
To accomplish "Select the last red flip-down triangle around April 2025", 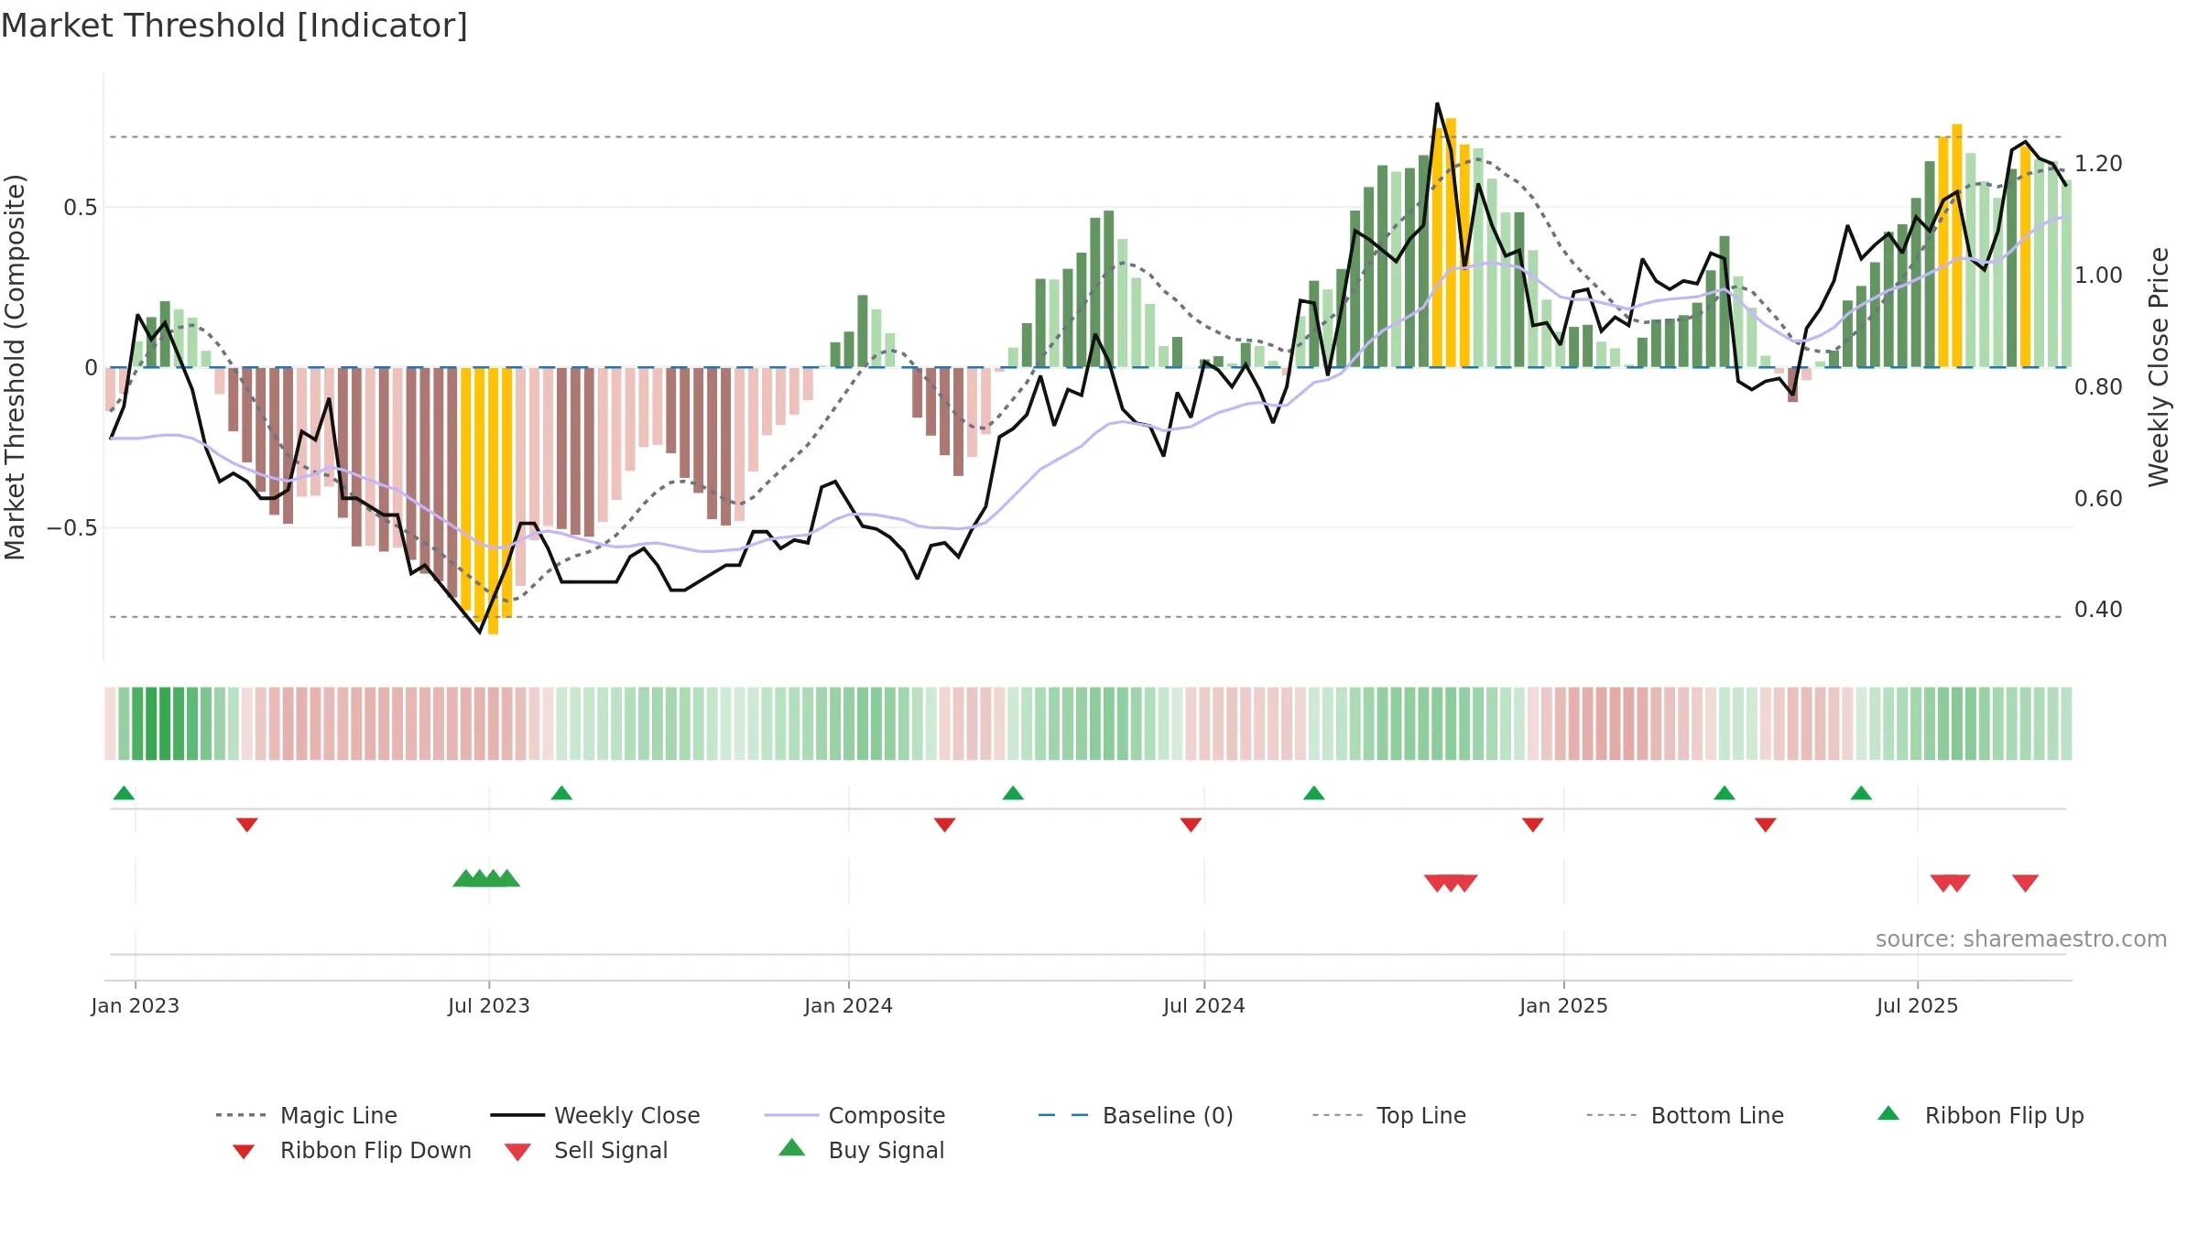I will point(1766,825).
